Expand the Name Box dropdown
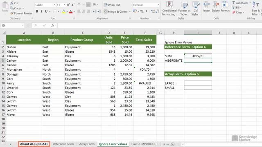The image size is (262, 147). 22,25
